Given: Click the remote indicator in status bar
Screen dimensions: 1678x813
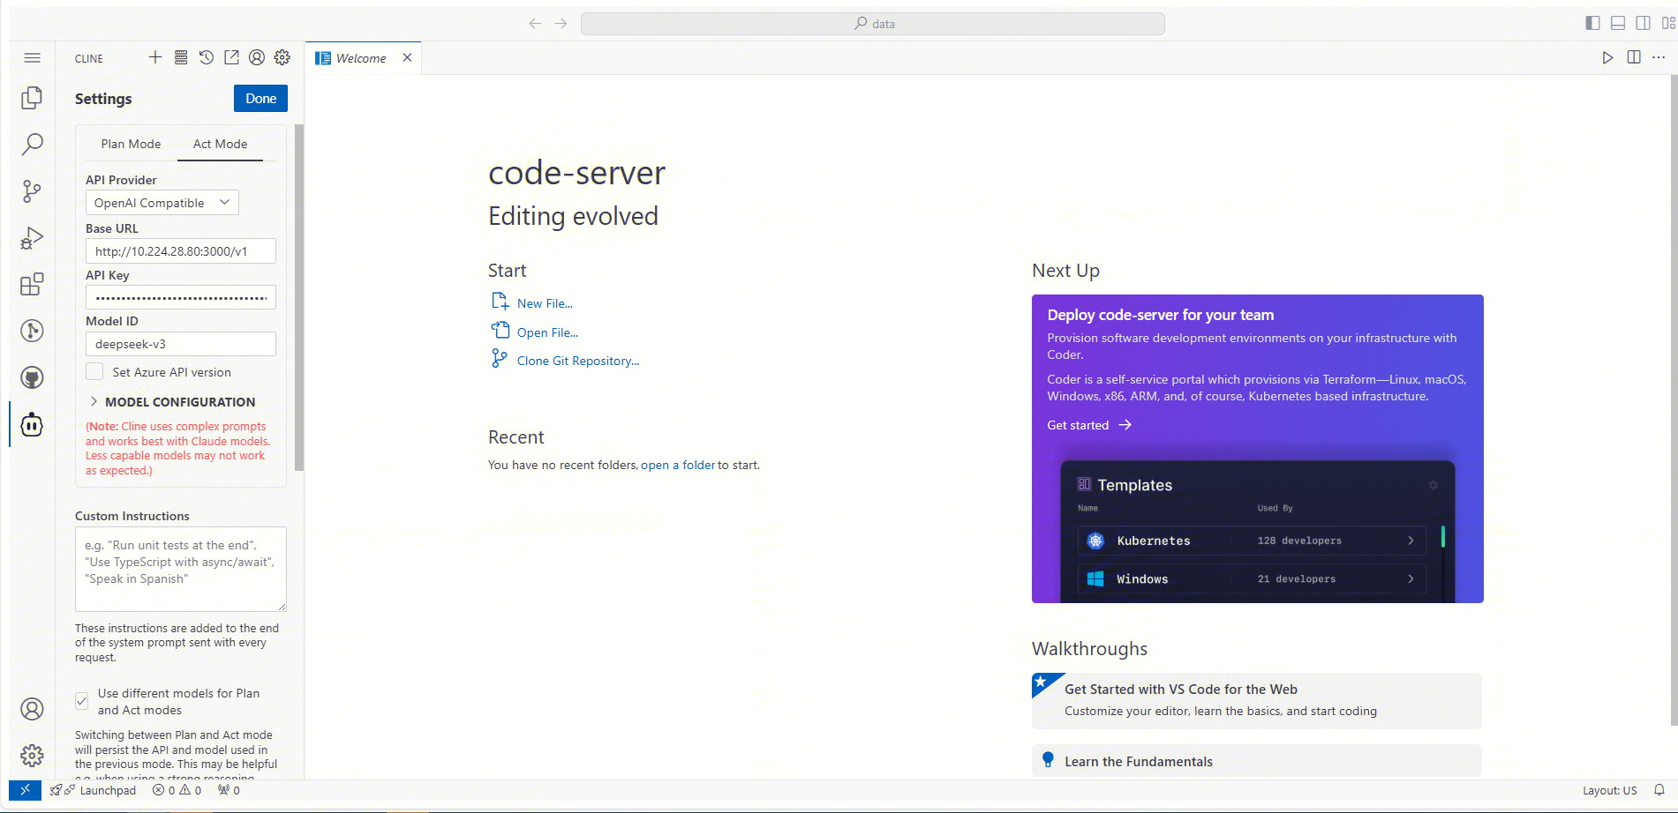Looking at the screenshot, I should pyautogui.click(x=25, y=790).
